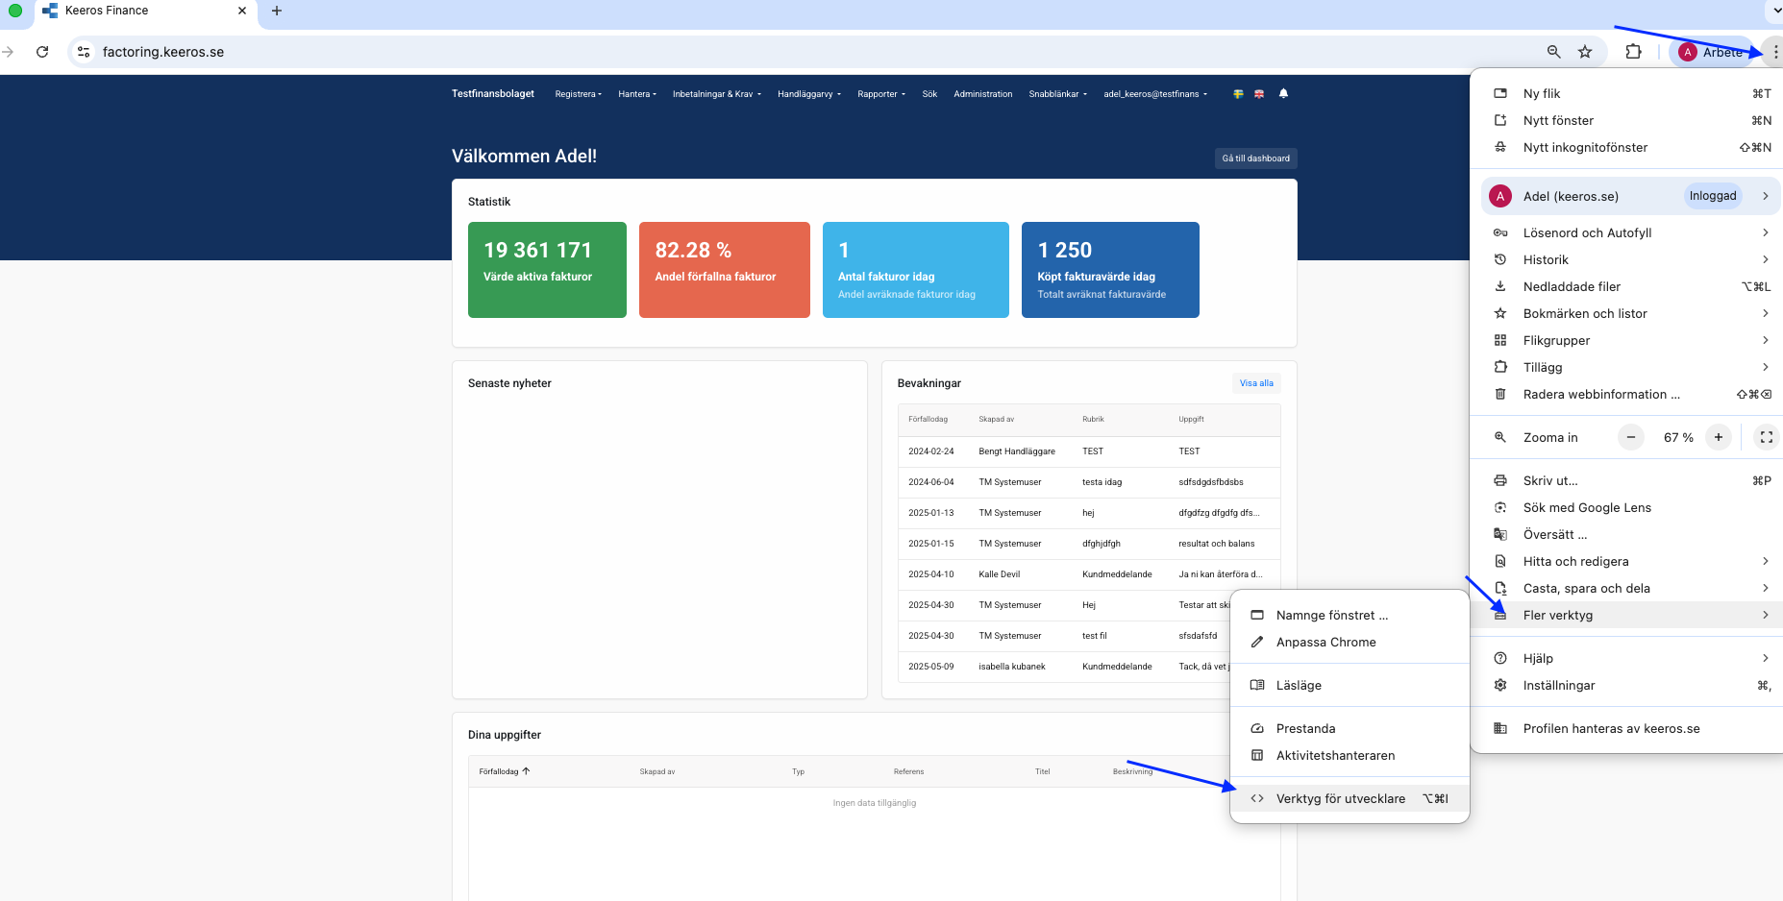Open Registrera dropdown in navbar
This screenshot has width=1783, height=901.
click(x=578, y=94)
